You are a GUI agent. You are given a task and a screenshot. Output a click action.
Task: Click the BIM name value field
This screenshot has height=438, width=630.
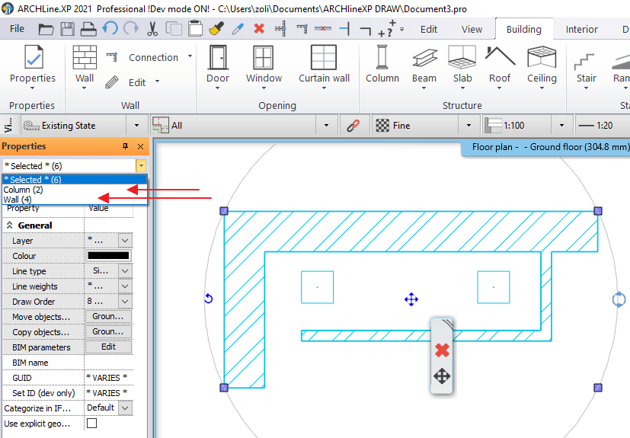[108, 363]
